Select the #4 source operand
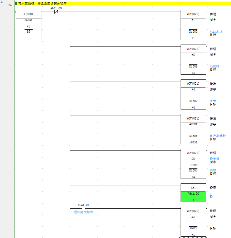The width and height of the screenshot is (231, 238). (193, 89)
